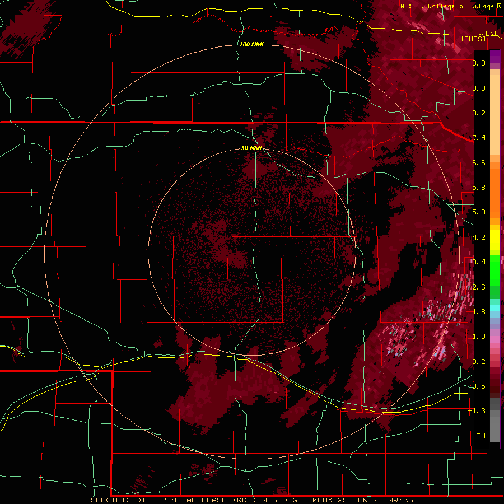
Task: Click the 3.4 value on the color scale
Action: click(x=479, y=262)
